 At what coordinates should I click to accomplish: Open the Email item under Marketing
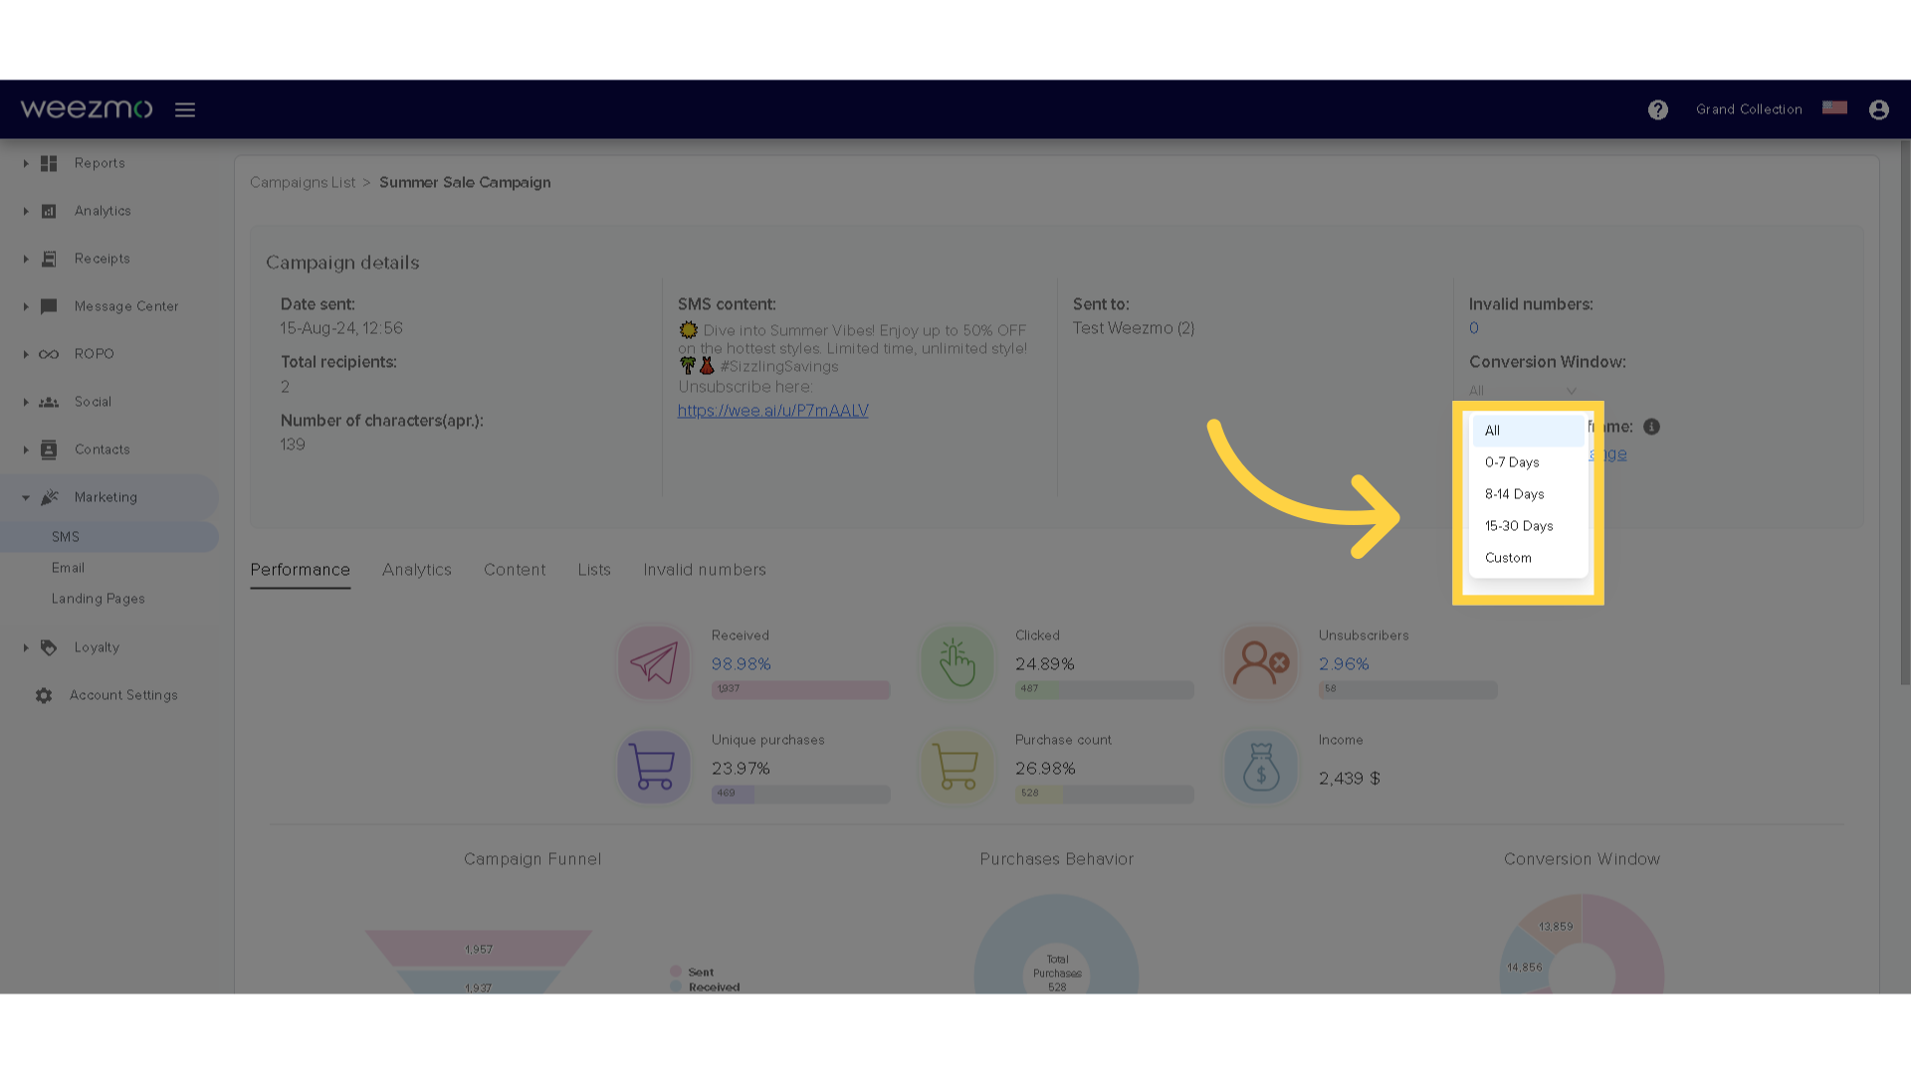(68, 568)
